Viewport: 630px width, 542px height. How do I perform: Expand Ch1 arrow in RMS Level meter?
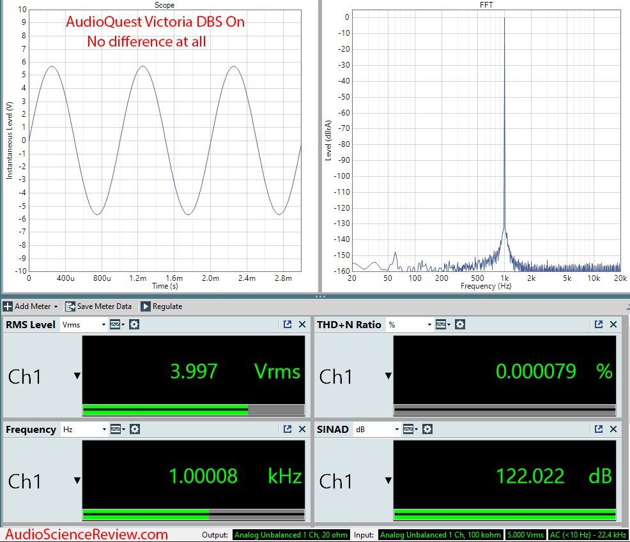[77, 376]
